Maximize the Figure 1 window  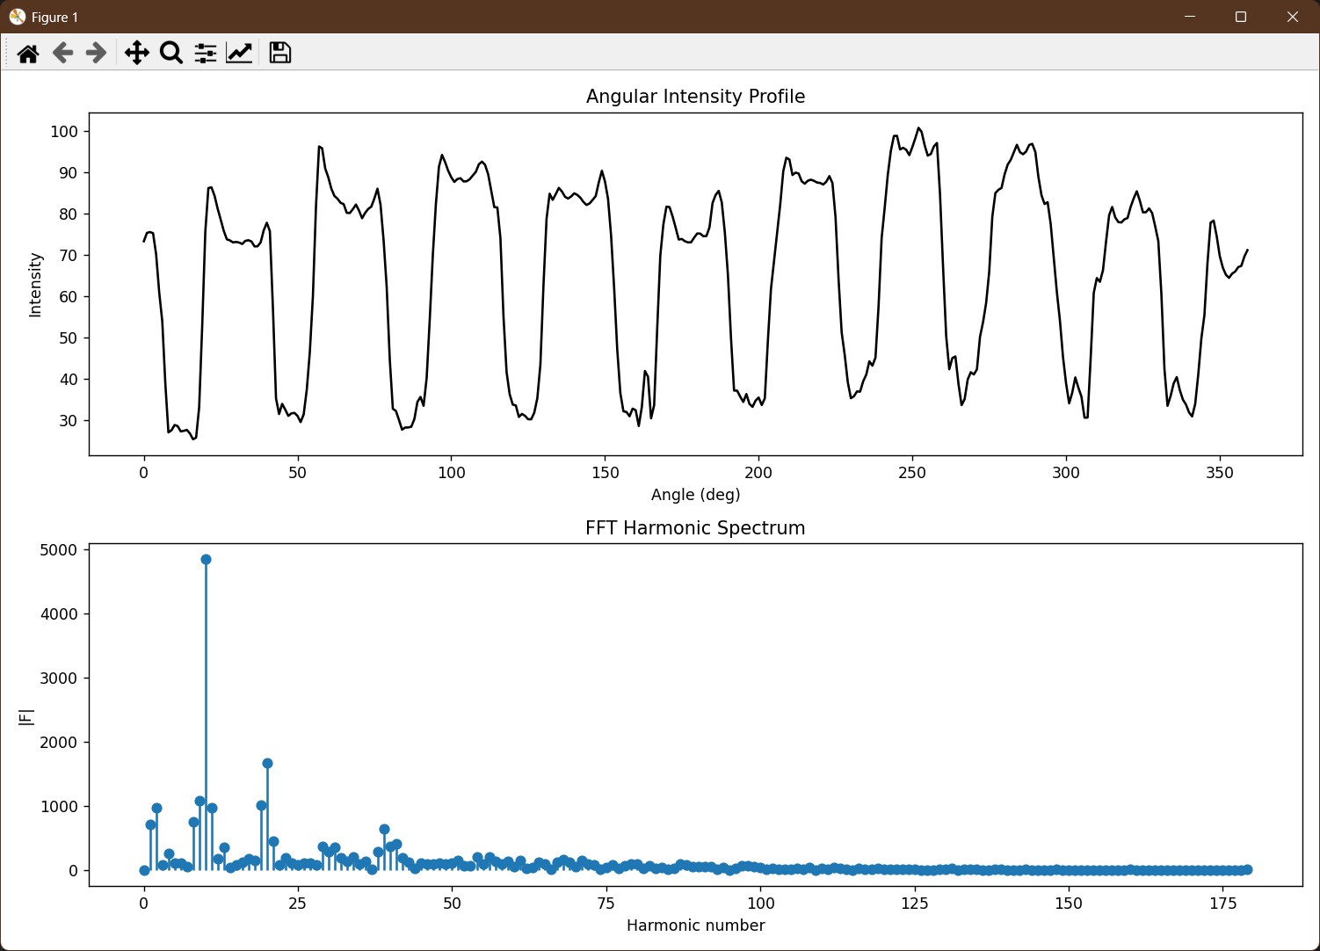click(x=1241, y=17)
